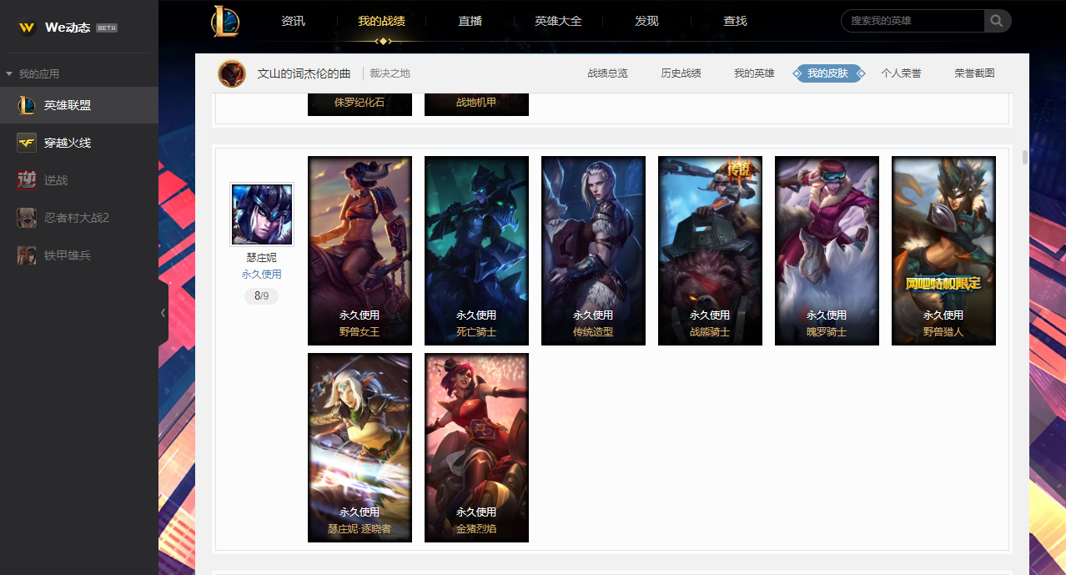Click the summoner avatar icon beside 文山的词杰伦的曲
Viewport: 1066px width, 575px height.
coord(232,73)
